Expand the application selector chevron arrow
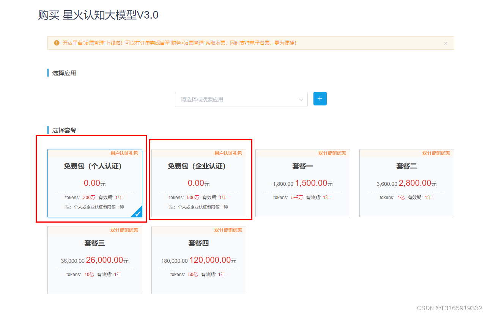Image resolution: width=488 pixels, height=314 pixels. [x=301, y=99]
